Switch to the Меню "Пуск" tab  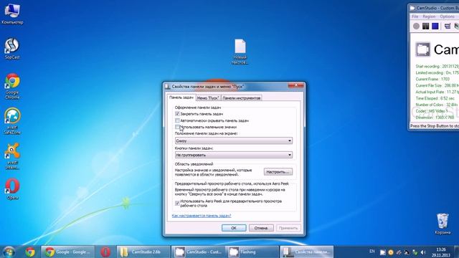coord(208,98)
